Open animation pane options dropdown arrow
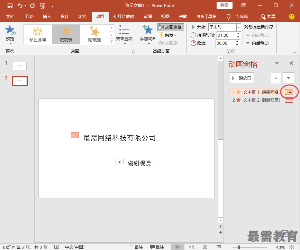This screenshot has height=250, width=300. [277, 63]
